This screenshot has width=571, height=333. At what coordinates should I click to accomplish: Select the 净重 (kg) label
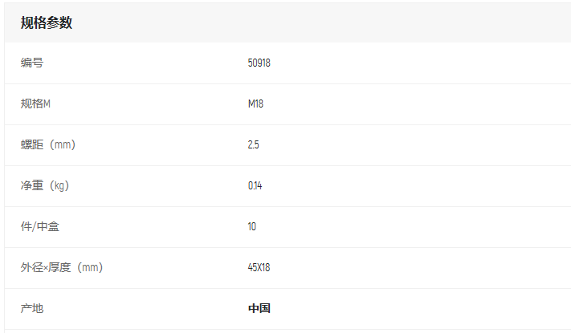tap(45, 185)
